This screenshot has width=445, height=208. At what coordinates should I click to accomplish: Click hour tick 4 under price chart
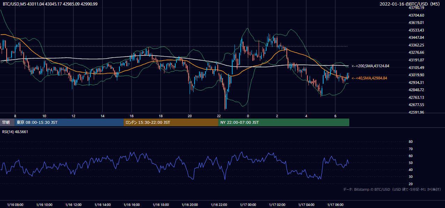[x=306, y=116]
